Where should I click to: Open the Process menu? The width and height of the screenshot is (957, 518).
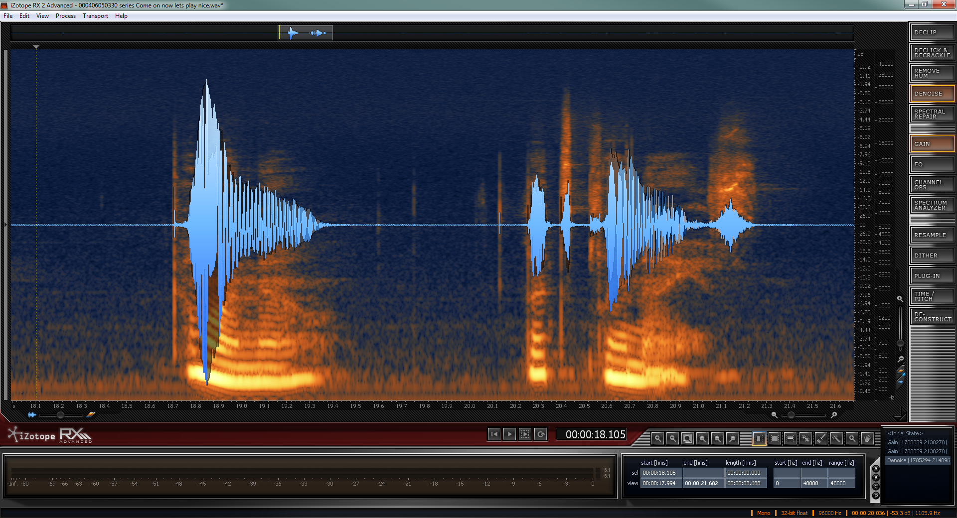(66, 16)
